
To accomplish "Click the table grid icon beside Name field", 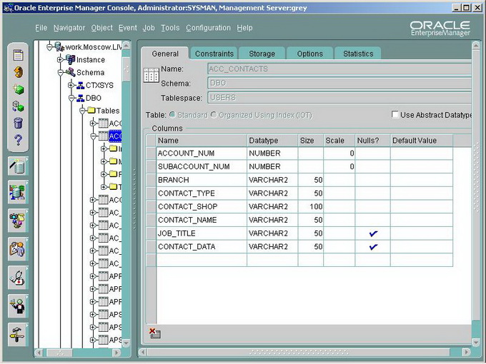I will coord(152,75).
